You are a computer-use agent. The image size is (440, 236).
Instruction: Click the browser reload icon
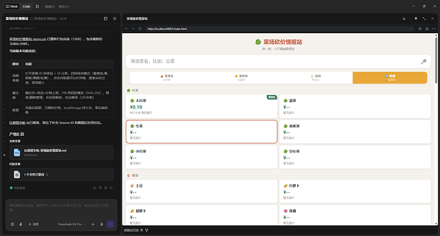[x=140, y=29]
